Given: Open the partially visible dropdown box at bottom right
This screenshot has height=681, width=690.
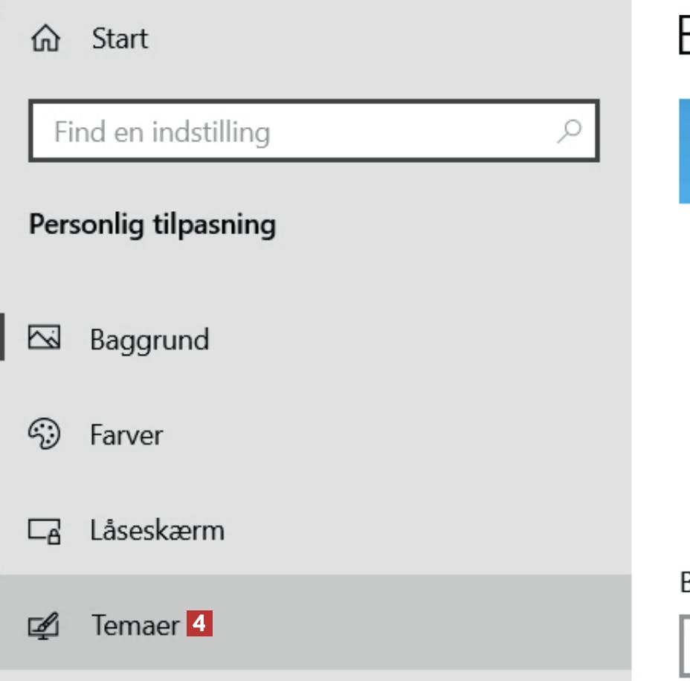Looking at the screenshot, I should [685, 645].
